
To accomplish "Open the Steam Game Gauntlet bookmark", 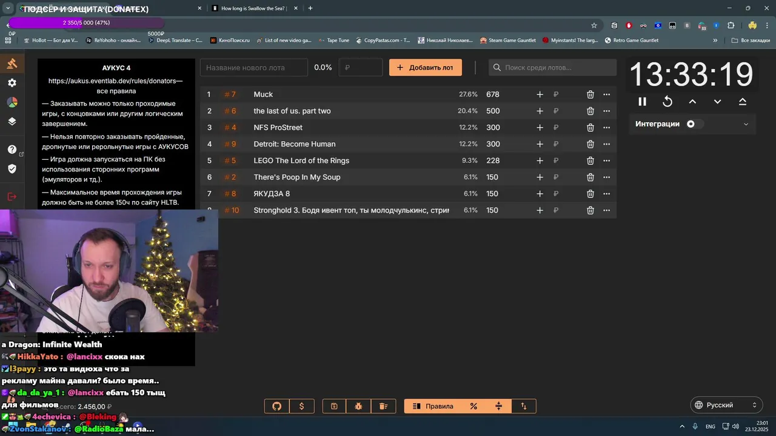I will coord(508,41).
